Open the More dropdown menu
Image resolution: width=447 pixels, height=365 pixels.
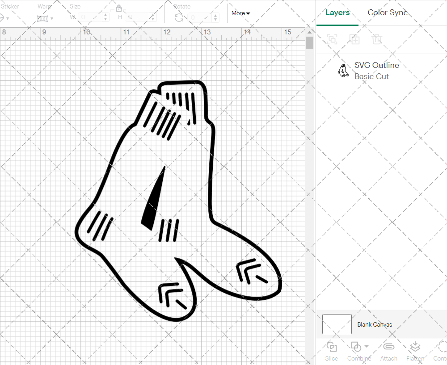[x=240, y=13]
